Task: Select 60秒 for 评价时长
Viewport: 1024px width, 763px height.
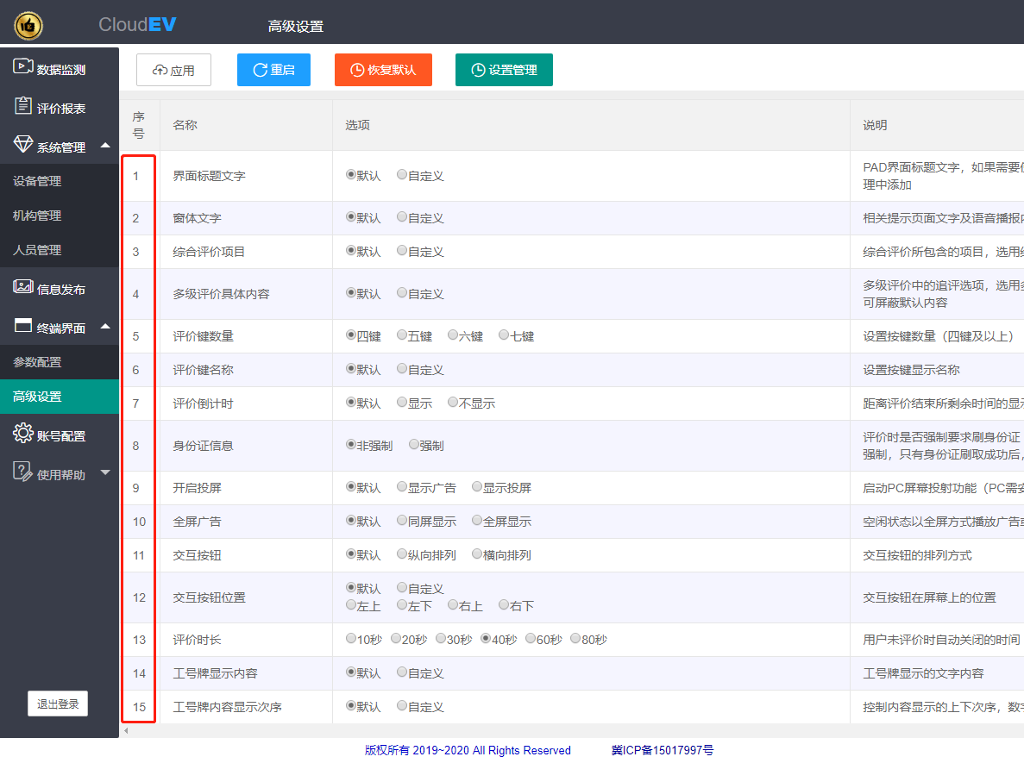Action: tap(531, 638)
